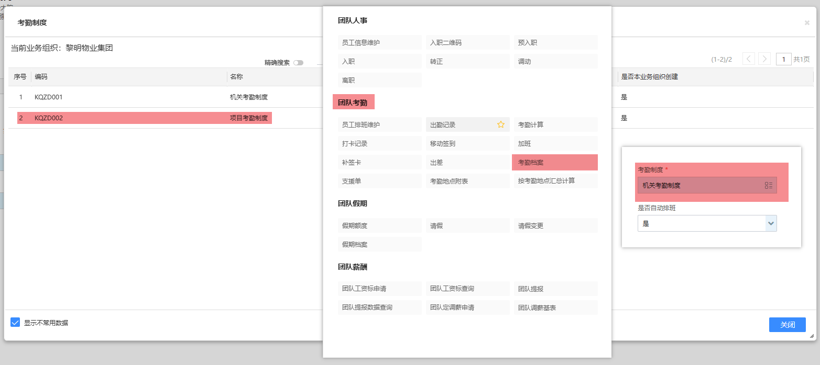Click the 关闭 button
Viewport: 820px width, 365px height.
point(787,325)
